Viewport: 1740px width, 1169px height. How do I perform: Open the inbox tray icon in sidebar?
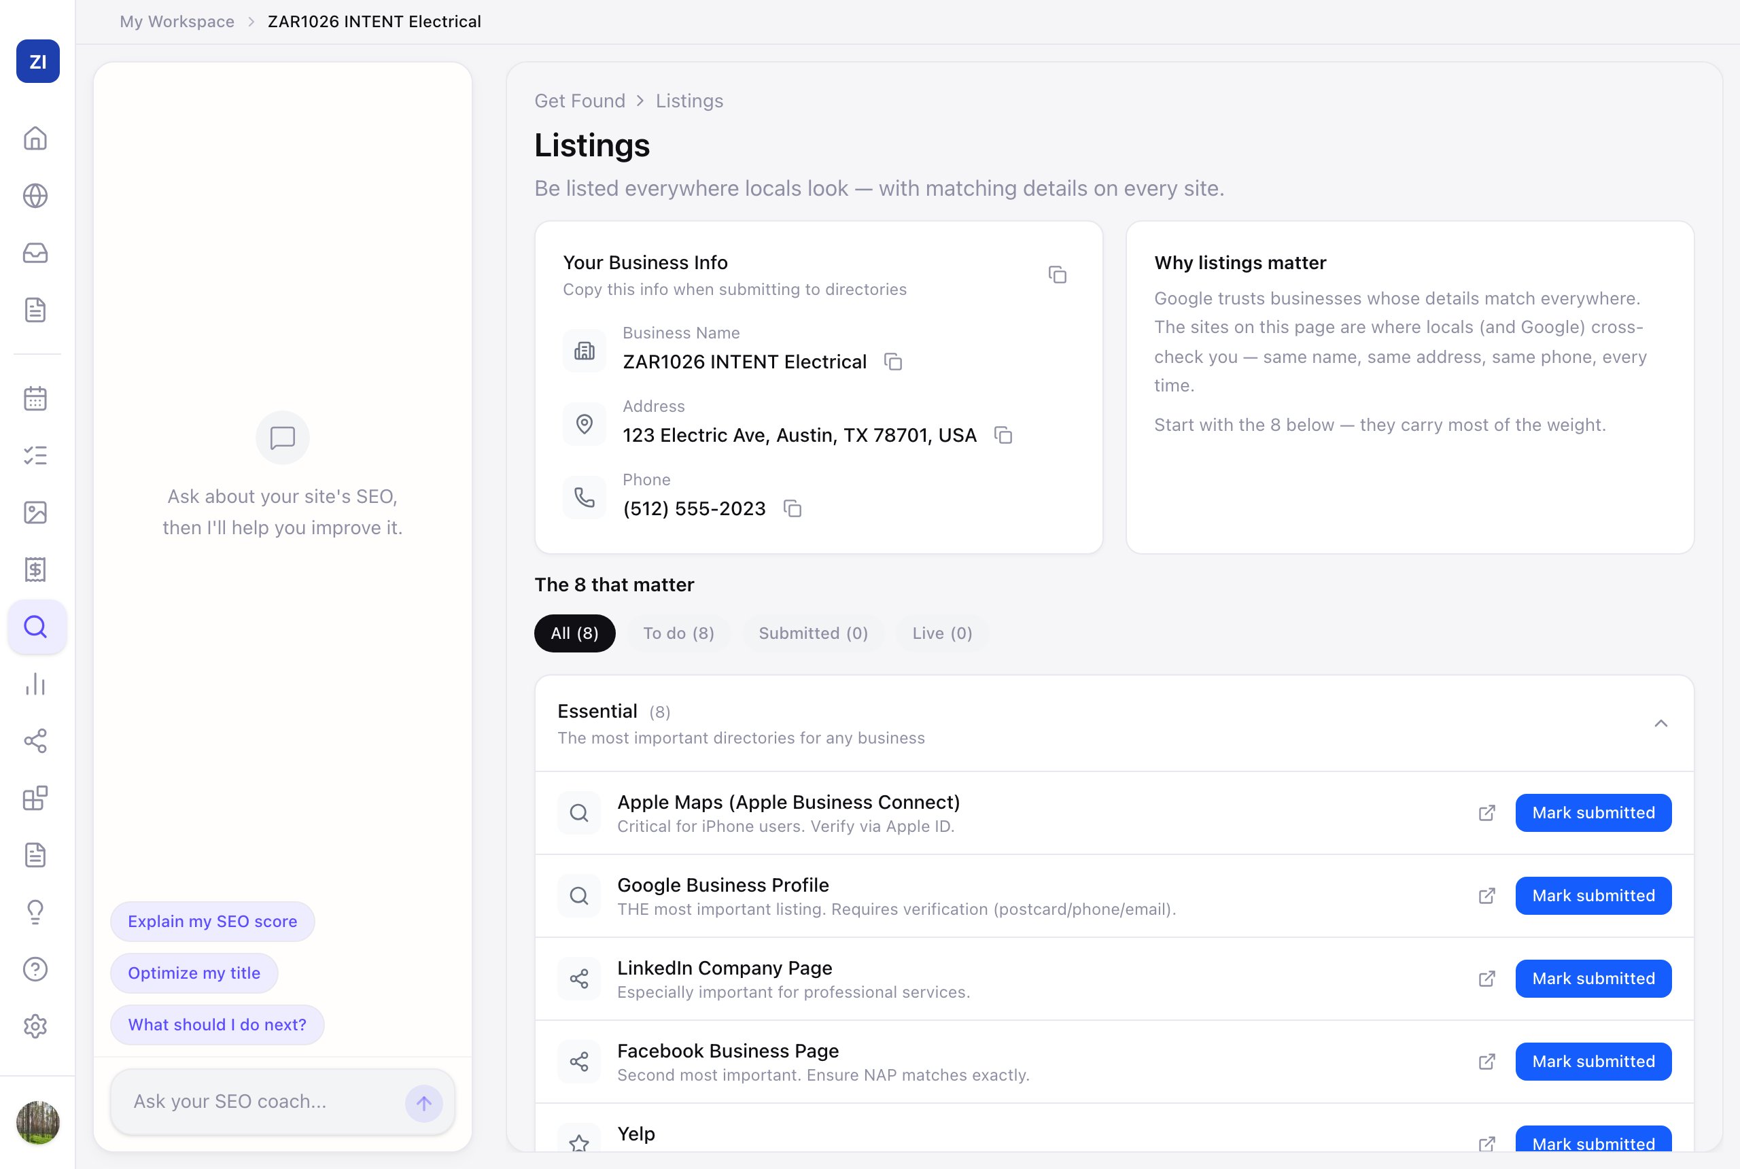(x=35, y=253)
